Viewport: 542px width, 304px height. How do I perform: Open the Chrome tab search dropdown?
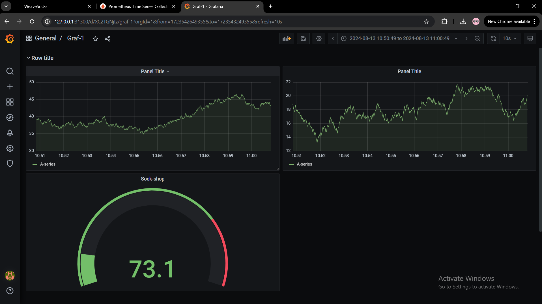click(6, 6)
